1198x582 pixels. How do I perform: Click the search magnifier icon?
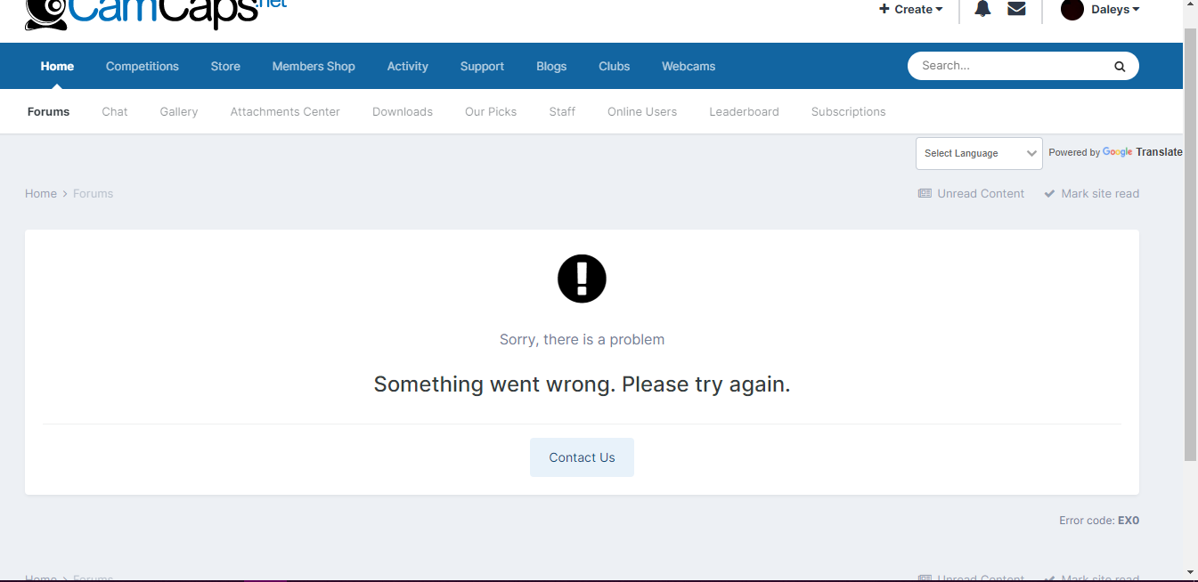pyautogui.click(x=1120, y=66)
